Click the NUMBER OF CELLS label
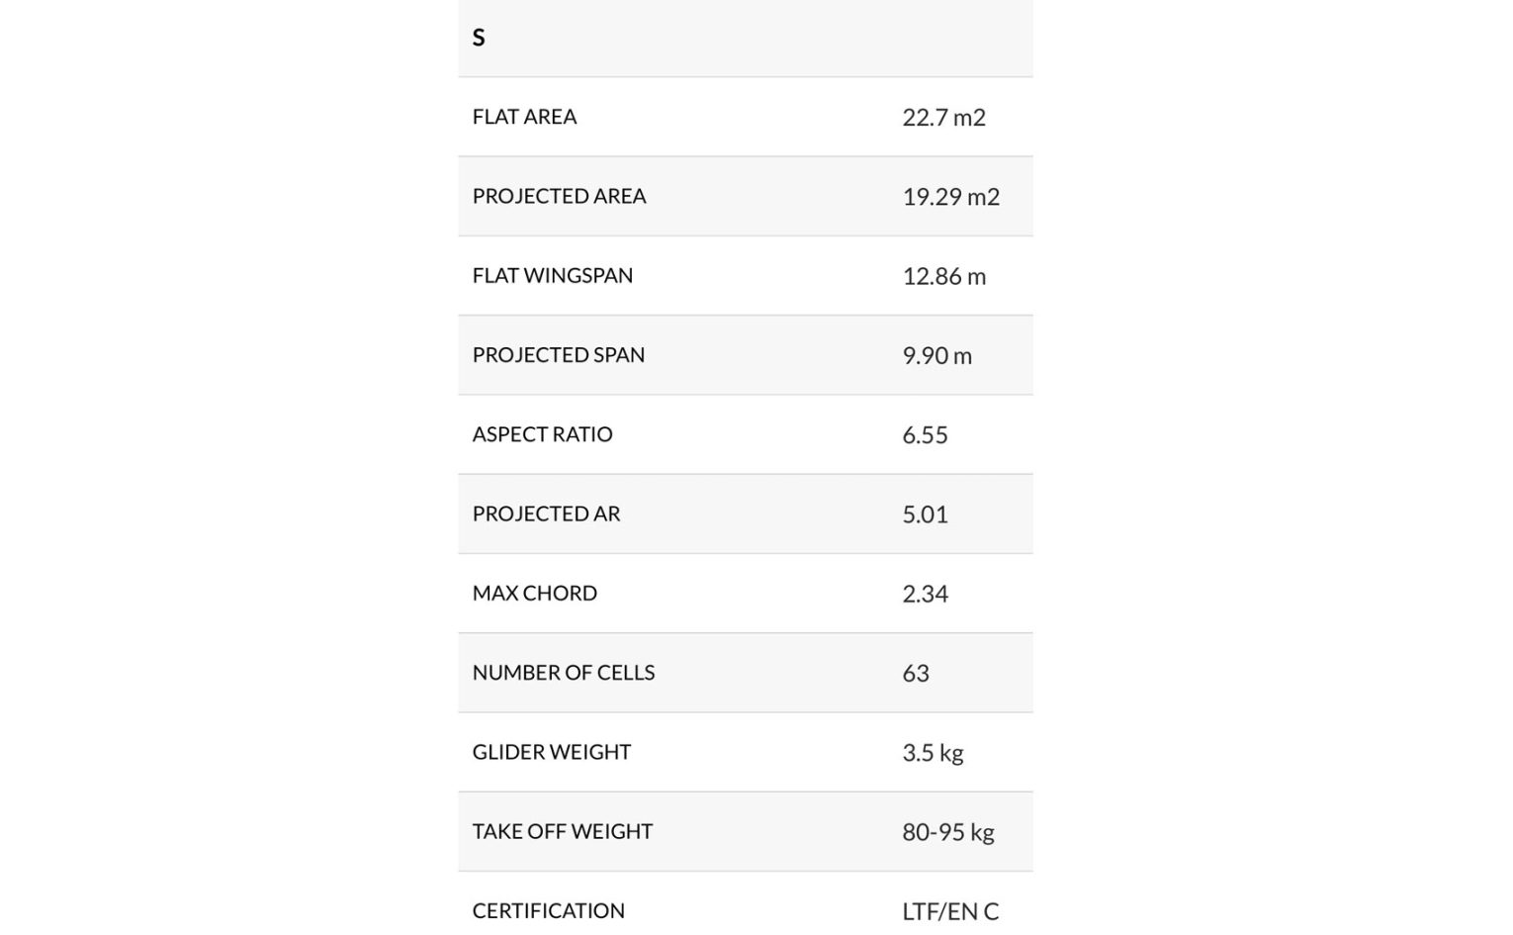1513x935 pixels. (x=563, y=672)
